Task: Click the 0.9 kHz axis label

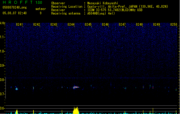Action: point(3,66)
